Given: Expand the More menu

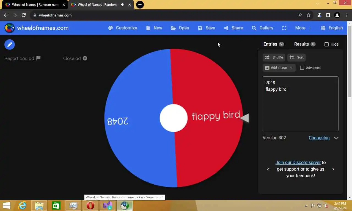Looking at the screenshot, I should [303, 28].
